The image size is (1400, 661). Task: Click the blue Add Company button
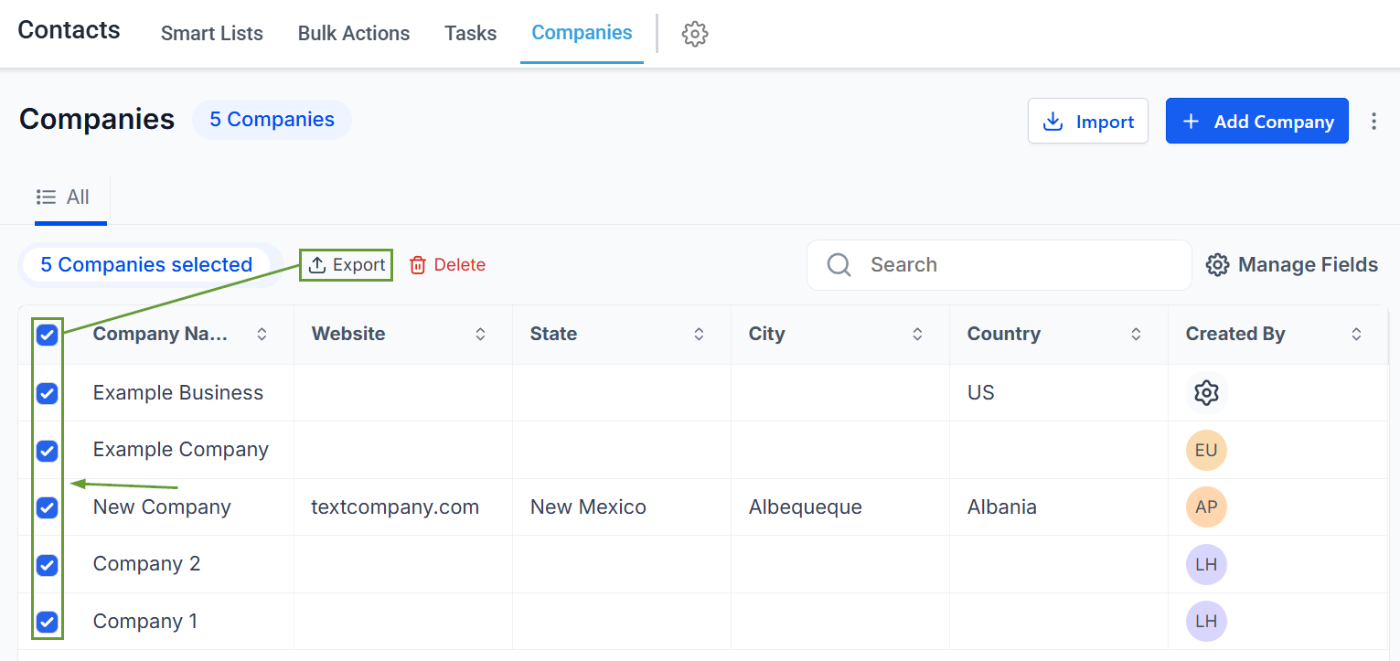pyautogui.click(x=1256, y=122)
